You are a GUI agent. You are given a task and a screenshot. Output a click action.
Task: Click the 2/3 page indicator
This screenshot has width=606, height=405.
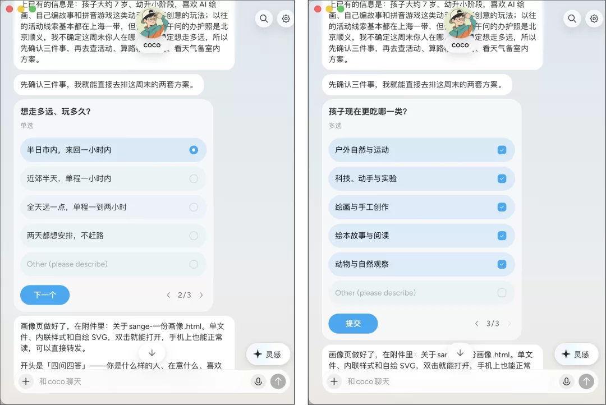185,295
